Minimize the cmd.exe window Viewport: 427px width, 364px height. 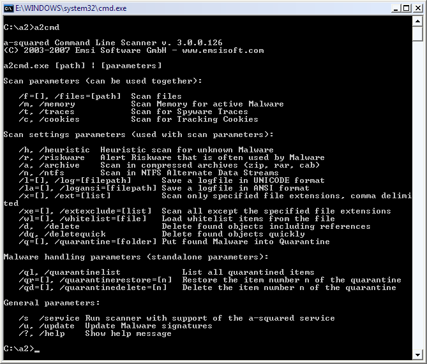pyautogui.click(x=396, y=8)
